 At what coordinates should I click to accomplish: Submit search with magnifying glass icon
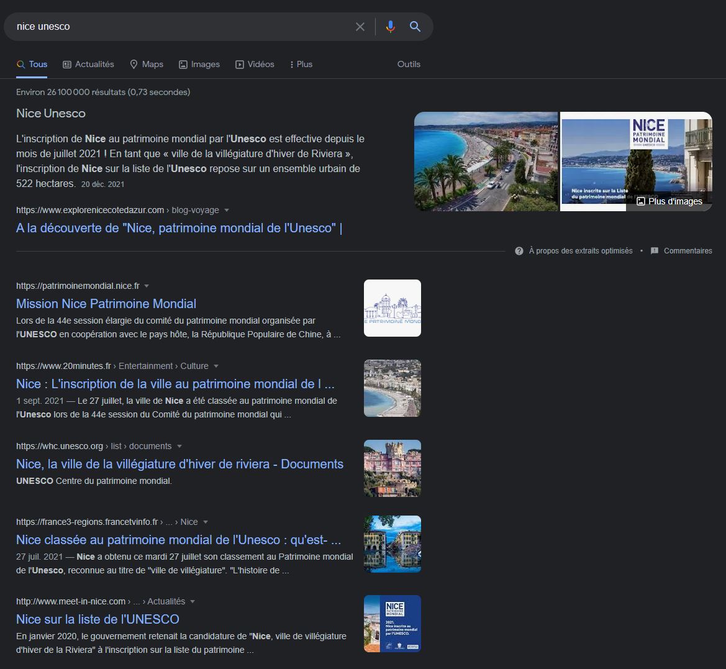pyautogui.click(x=415, y=27)
